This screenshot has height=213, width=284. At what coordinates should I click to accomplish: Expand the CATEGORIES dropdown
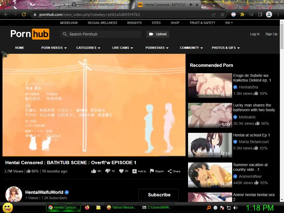click(88, 48)
